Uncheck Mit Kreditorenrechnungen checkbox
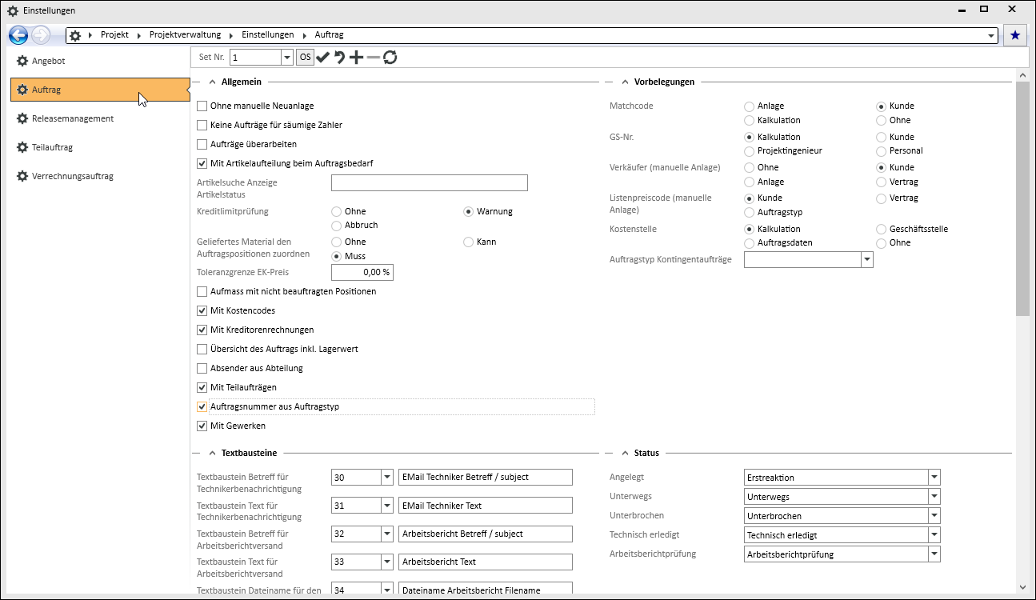This screenshot has height=600, width=1036. click(x=202, y=330)
